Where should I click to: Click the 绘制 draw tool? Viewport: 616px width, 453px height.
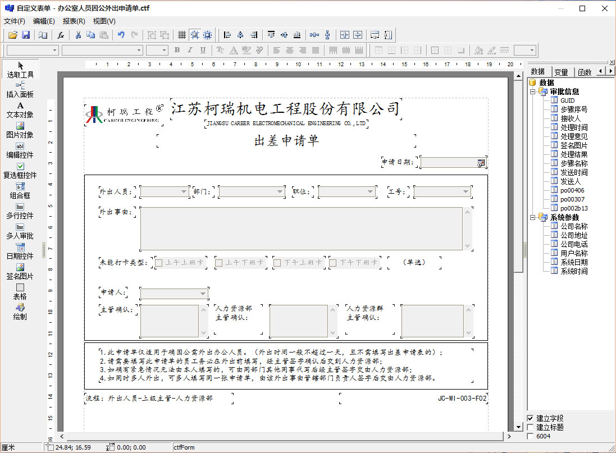[20, 312]
